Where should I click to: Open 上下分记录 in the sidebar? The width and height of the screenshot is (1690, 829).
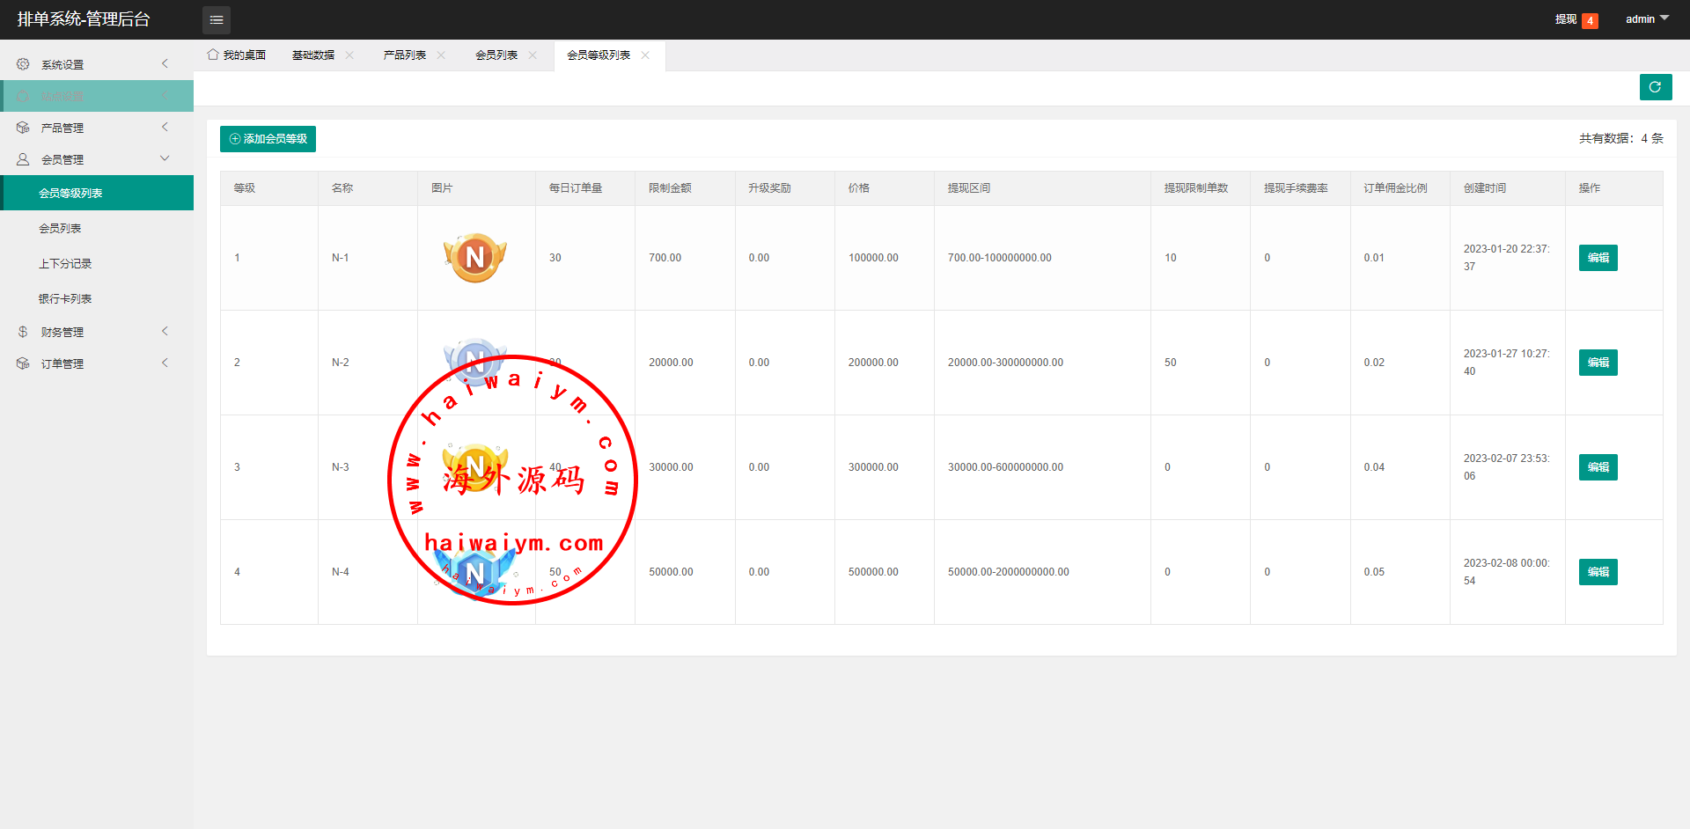tap(65, 264)
